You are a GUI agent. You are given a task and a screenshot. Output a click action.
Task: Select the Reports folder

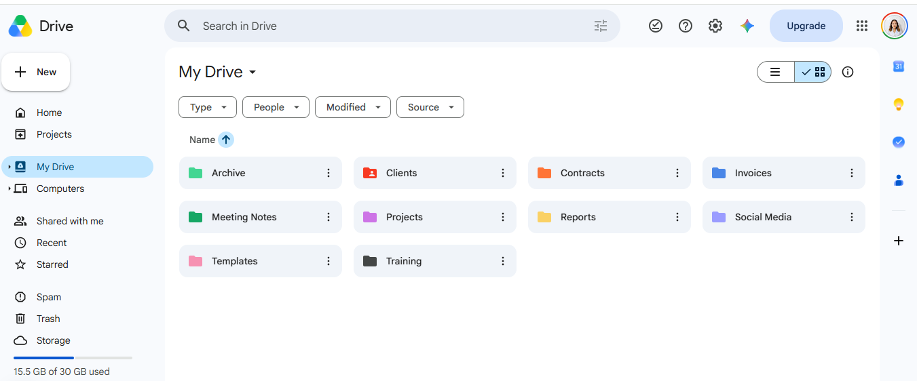tap(610, 217)
